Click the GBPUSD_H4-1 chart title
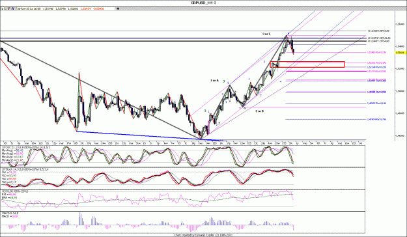This screenshot has height=237, width=407. (x=203, y=3)
